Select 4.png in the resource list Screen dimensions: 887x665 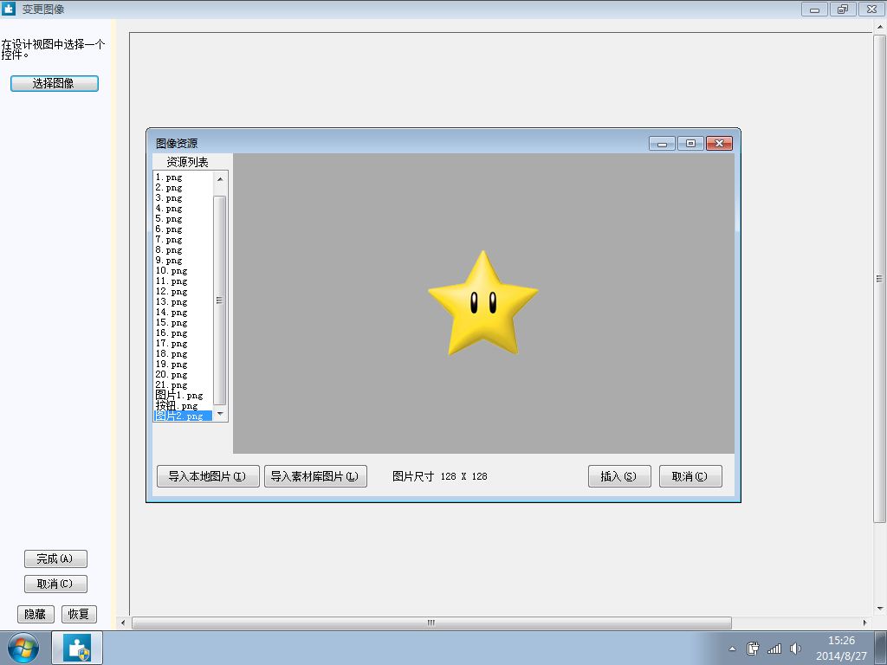point(183,208)
